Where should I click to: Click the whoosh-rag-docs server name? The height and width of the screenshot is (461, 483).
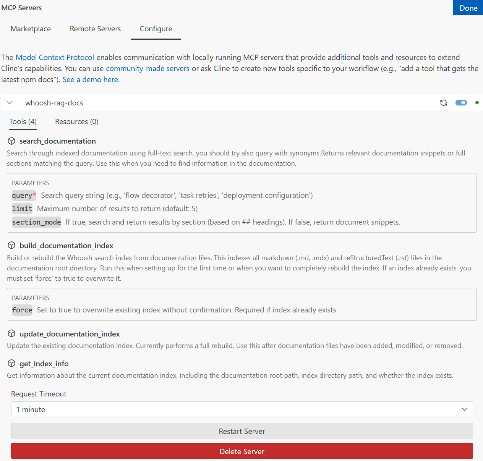pos(54,103)
